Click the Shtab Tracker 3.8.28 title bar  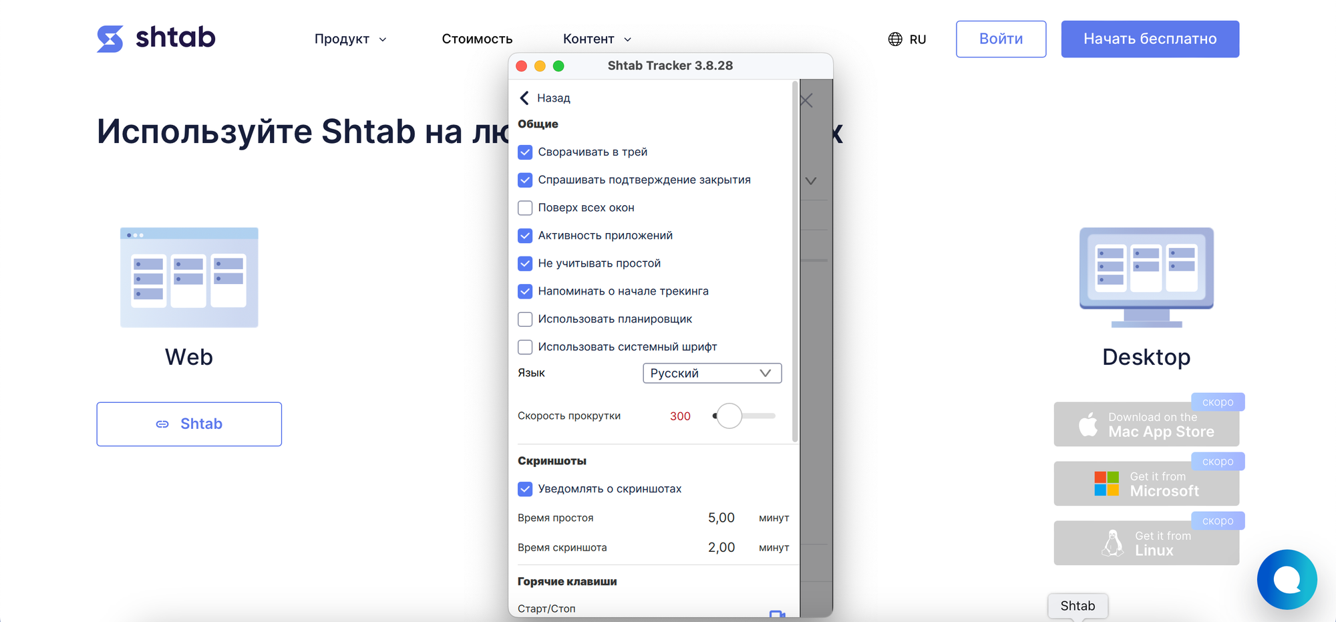(x=670, y=66)
